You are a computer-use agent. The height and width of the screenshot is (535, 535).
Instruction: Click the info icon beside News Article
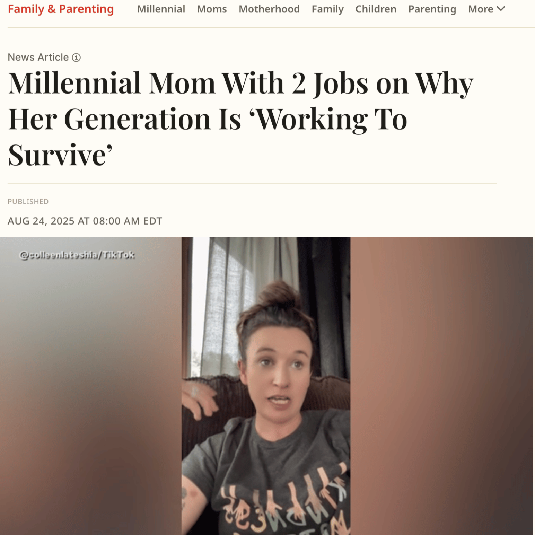pos(76,58)
